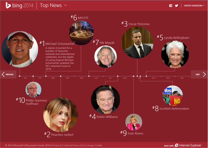
Task: Click the MAY month label on timeline
Action: (82, 78)
